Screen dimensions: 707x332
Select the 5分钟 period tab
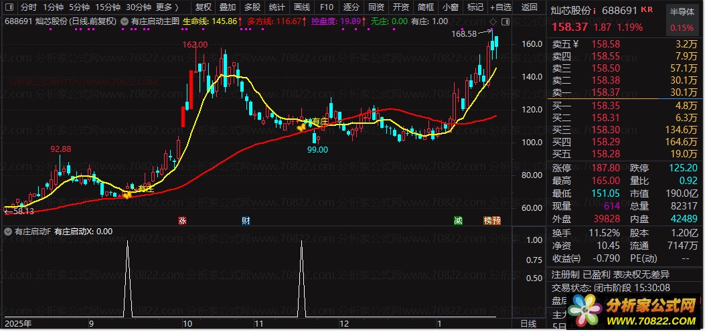[x=80, y=7]
